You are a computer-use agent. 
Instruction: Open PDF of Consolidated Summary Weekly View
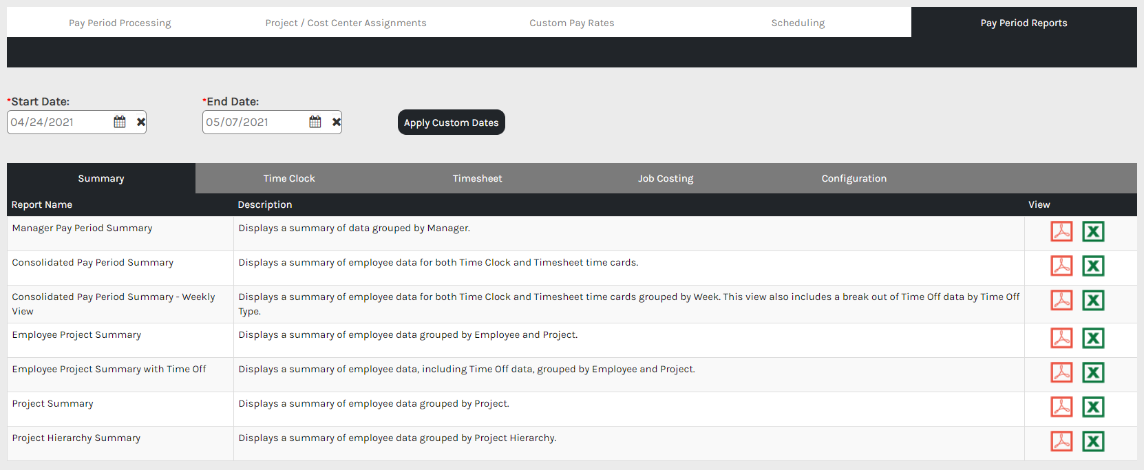click(x=1061, y=300)
